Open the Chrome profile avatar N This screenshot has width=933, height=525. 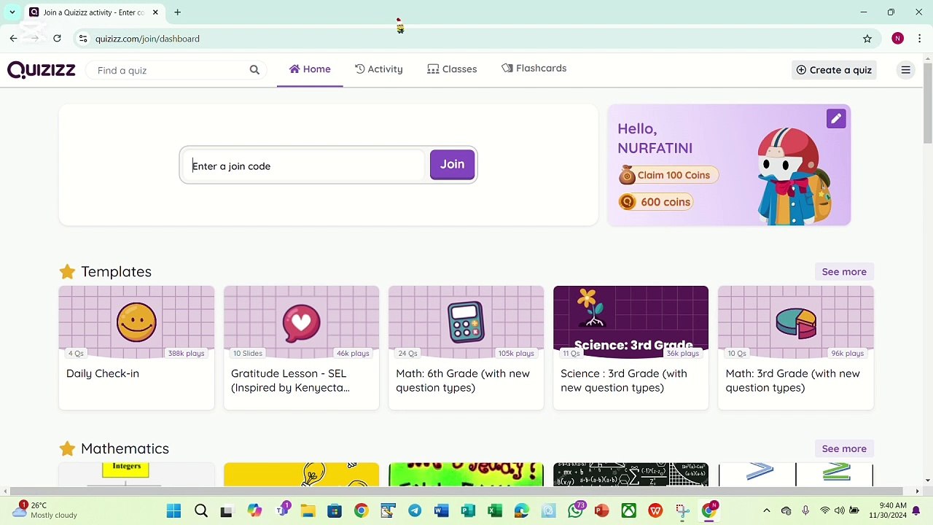(x=898, y=39)
